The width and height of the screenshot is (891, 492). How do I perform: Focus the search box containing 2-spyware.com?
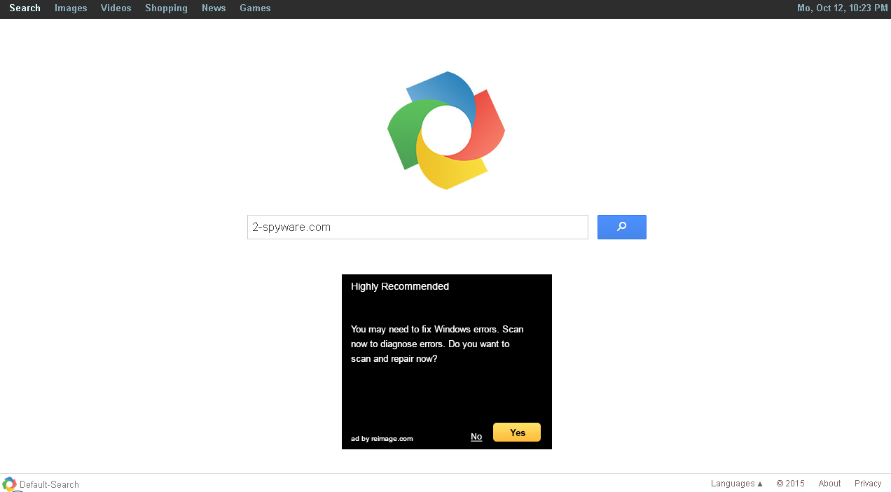point(417,227)
